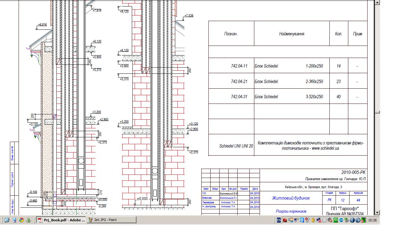Click the safely remove hardware tray icon
The image size is (397, 248).
(x=346, y=220)
